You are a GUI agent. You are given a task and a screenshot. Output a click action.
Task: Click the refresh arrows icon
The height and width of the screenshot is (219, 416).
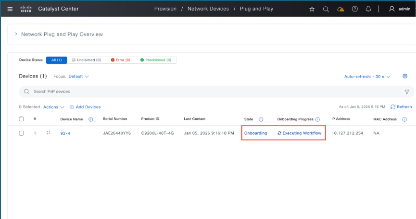point(393,107)
